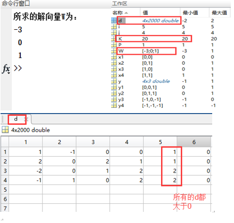Select column header 5 in variable editor
The image size is (234, 223).
pyautogui.click(x=160, y=142)
